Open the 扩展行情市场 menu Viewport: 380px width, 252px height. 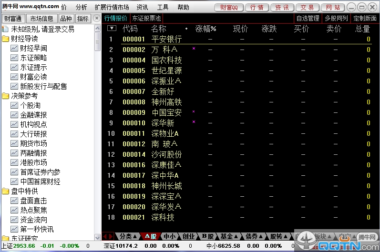point(112,8)
